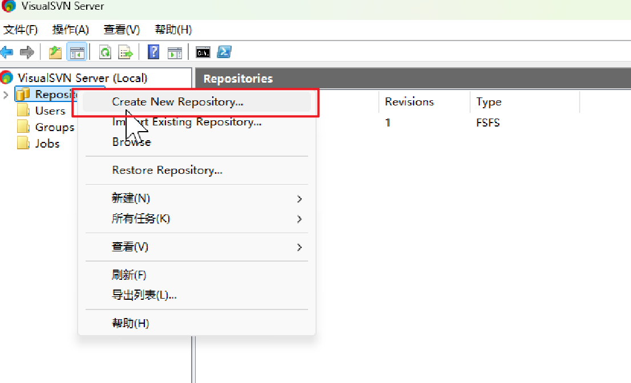Click the green Refresh toolbar icon

pyautogui.click(x=105, y=52)
